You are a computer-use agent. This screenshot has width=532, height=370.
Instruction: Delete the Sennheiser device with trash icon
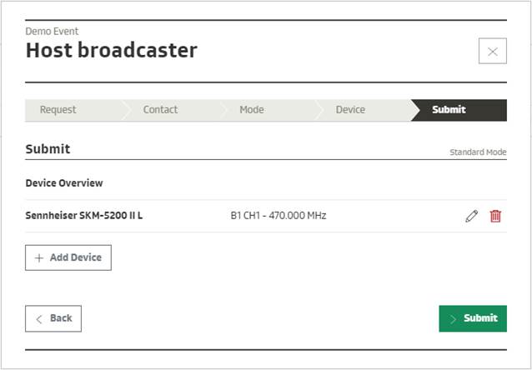(x=495, y=216)
